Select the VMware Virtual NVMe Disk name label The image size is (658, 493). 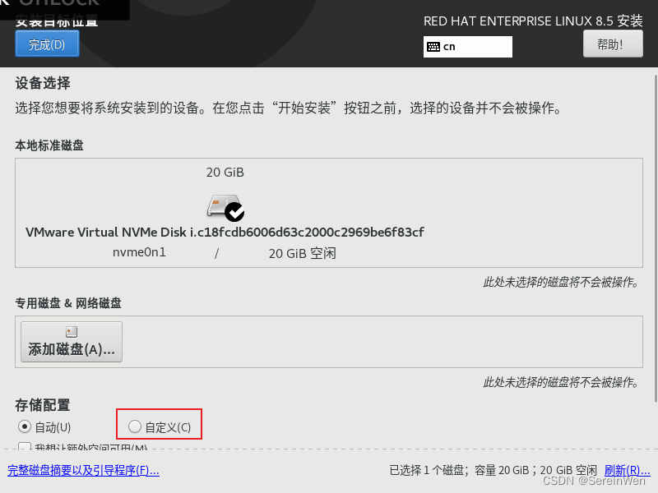click(x=225, y=232)
